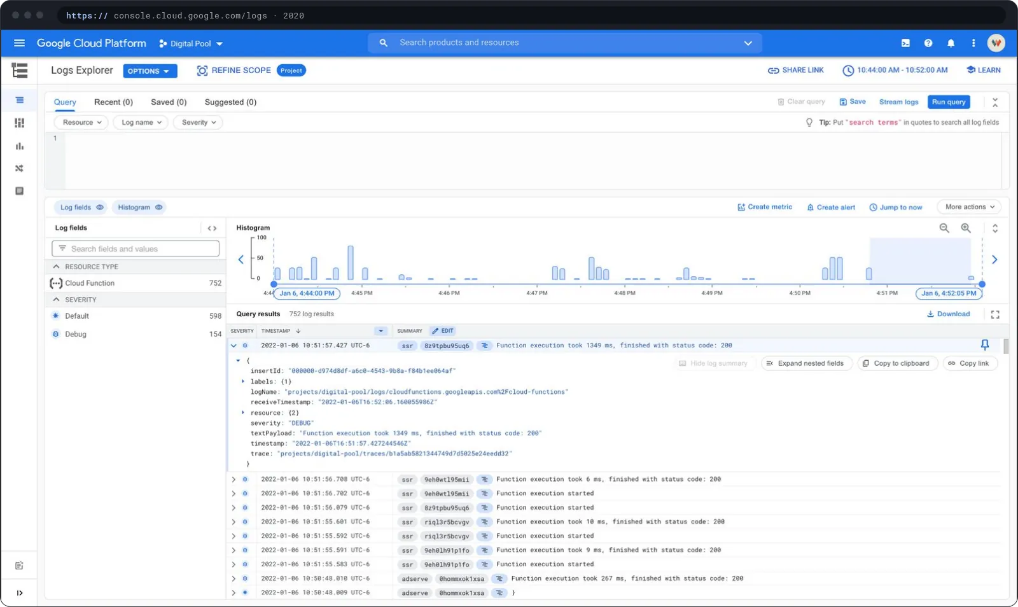Image resolution: width=1018 pixels, height=607 pixels.
Task: Click the user account avatar
Action: coord(996,43)
